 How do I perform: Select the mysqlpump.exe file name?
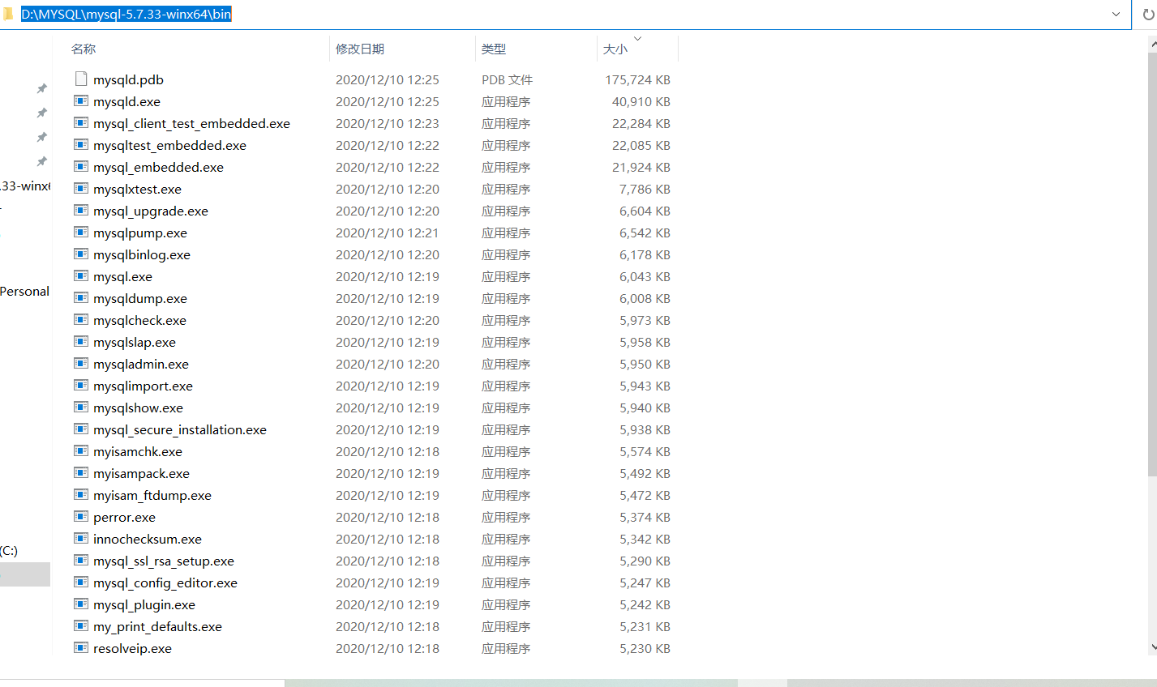(x=140, y=233)
